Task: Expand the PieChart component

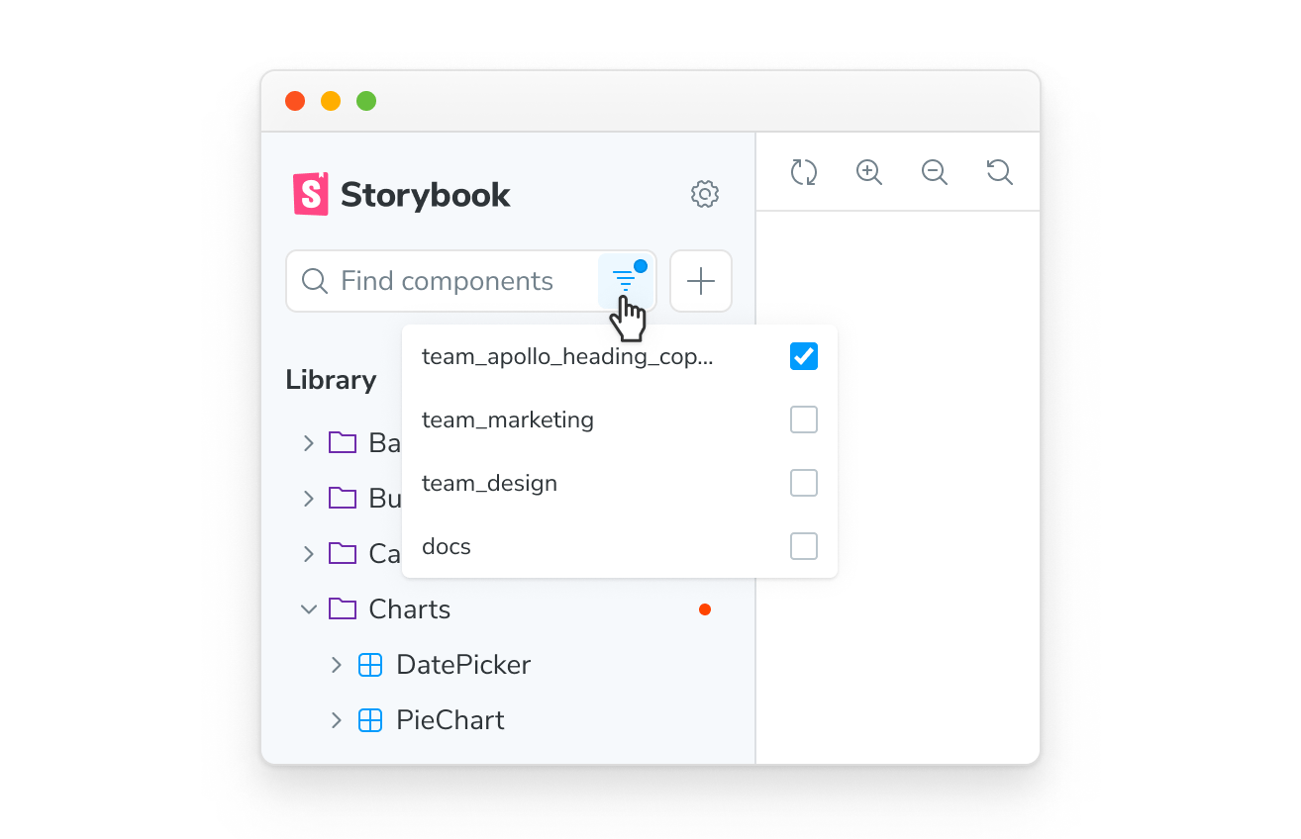Action: coord(337,720)
